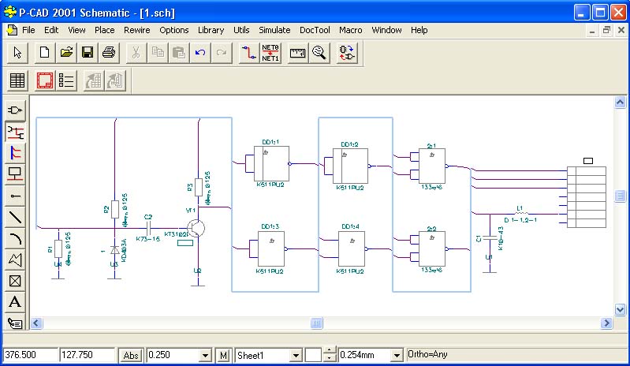Open the Utils menu
The height and width of the screenshot is (366, 630).
click(241, 30)
